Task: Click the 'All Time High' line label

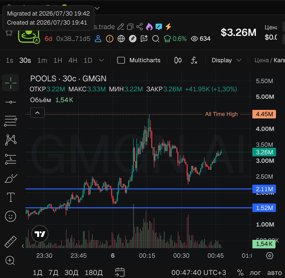Action: (x=221, y=114)
